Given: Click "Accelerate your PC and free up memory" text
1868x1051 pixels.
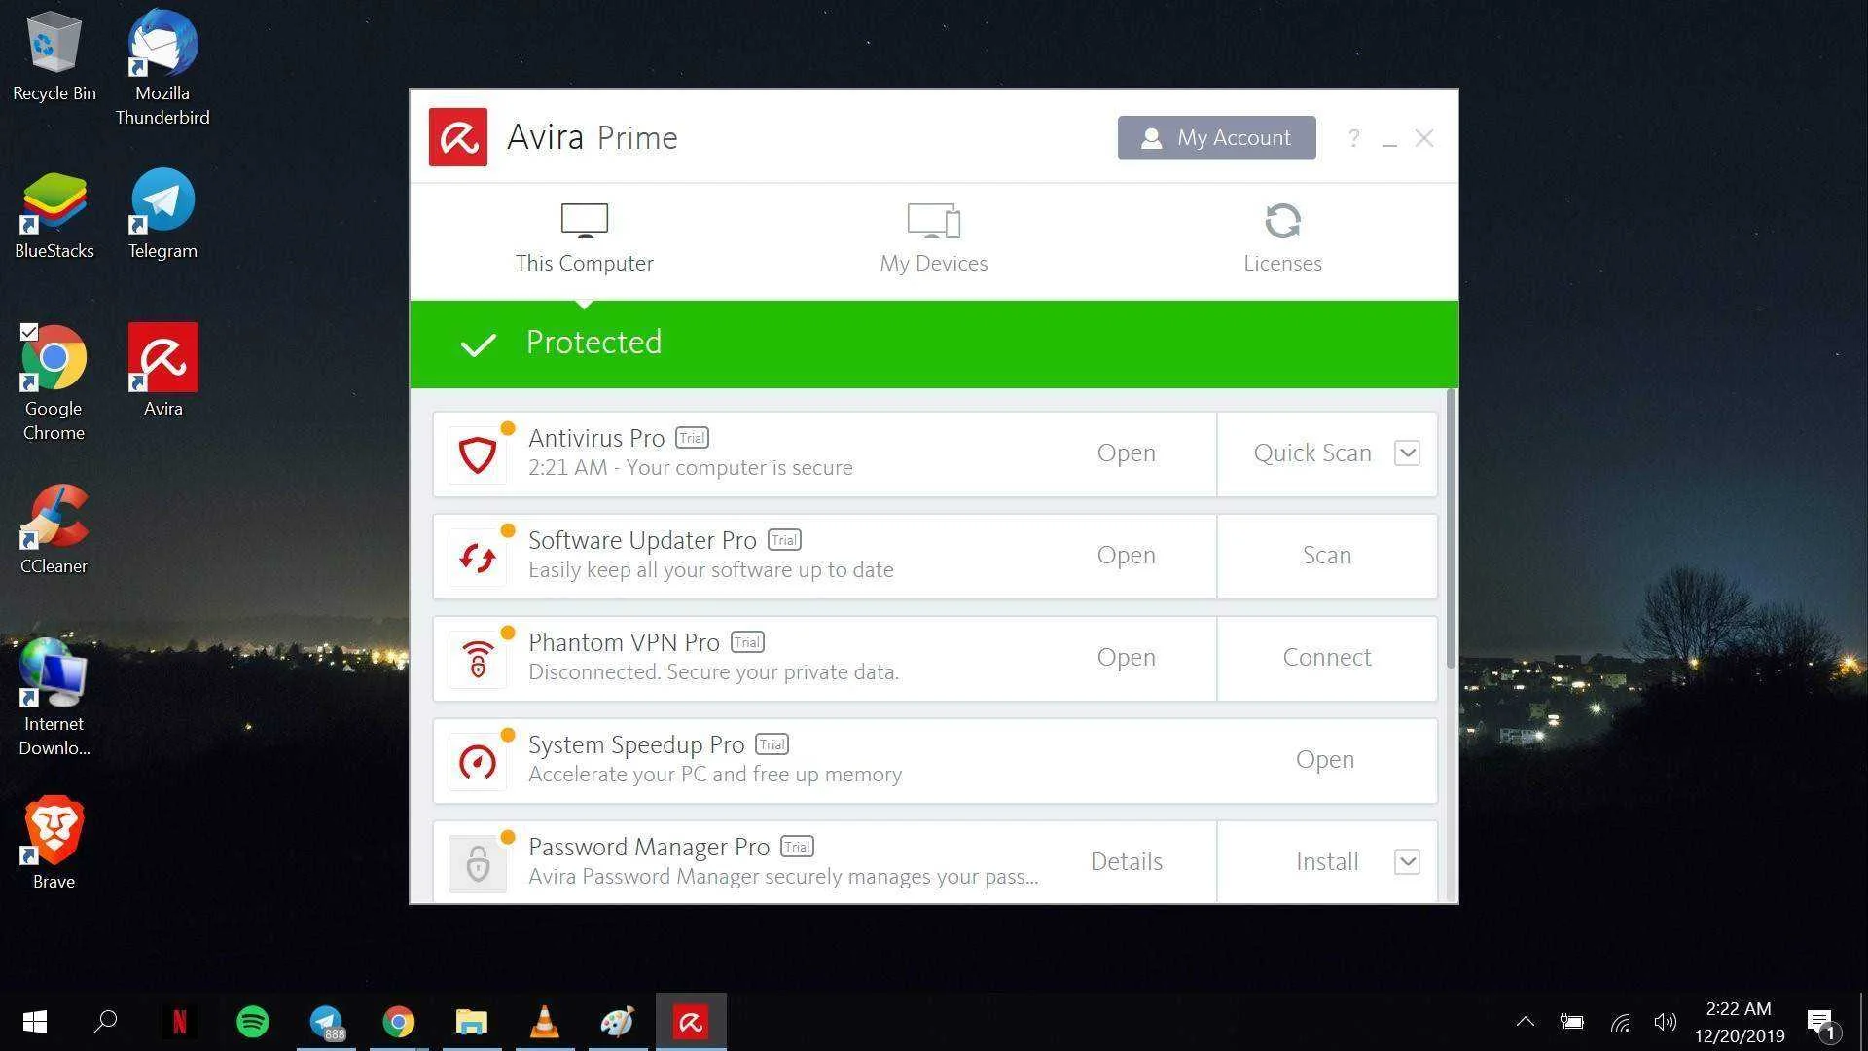Looking at the screenshot, I should pos(715,775).
